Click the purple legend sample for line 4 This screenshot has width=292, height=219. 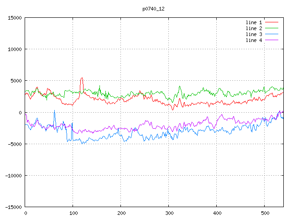271,40
